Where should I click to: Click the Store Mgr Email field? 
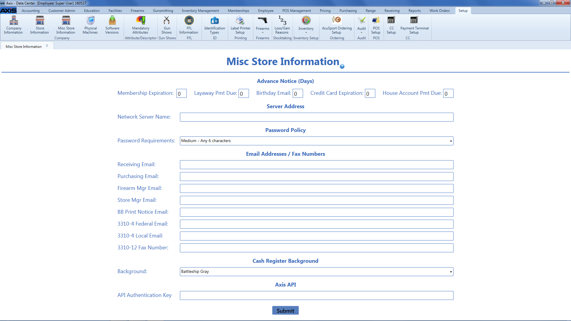317,200
